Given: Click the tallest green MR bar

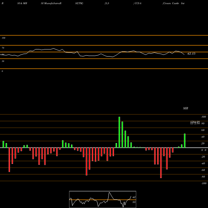Looking at the screenshot, I should [x=119, y=132].
